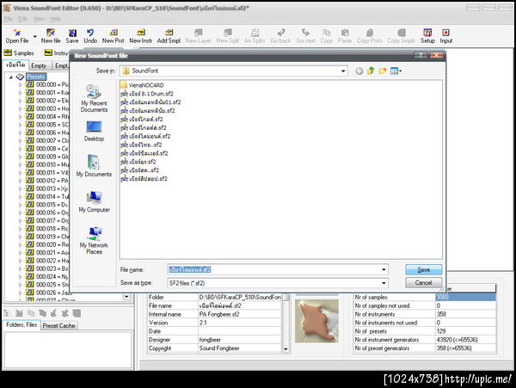Click the Add Smpl toolbar icon
516x388 pixels.
[x=169, y=36]
